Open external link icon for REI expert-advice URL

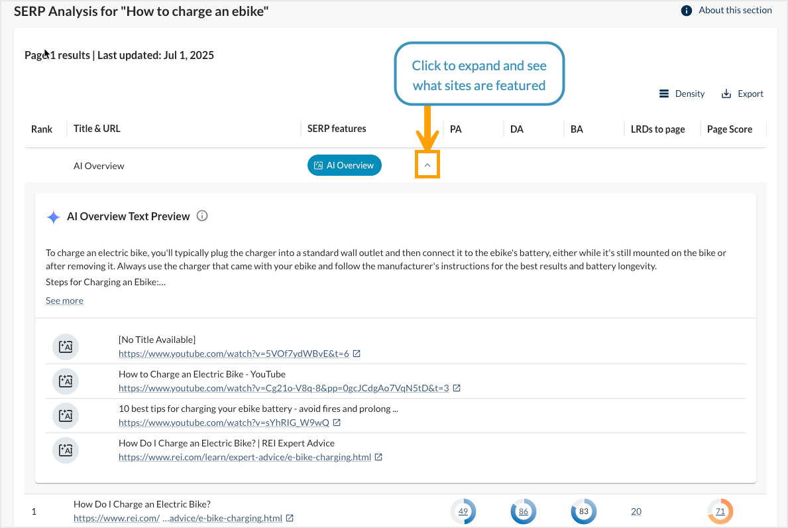click(378, 457)
